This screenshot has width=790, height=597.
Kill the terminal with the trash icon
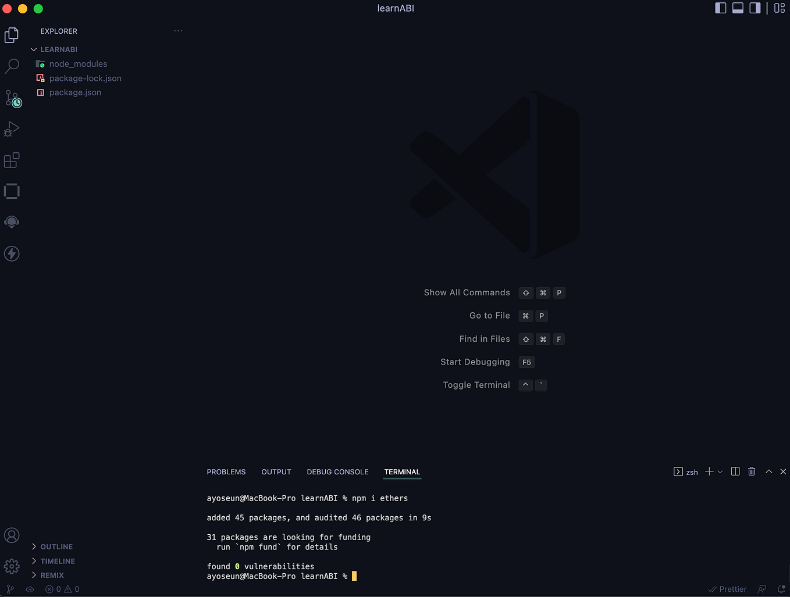pyautogui.click(x=752, y=471)
